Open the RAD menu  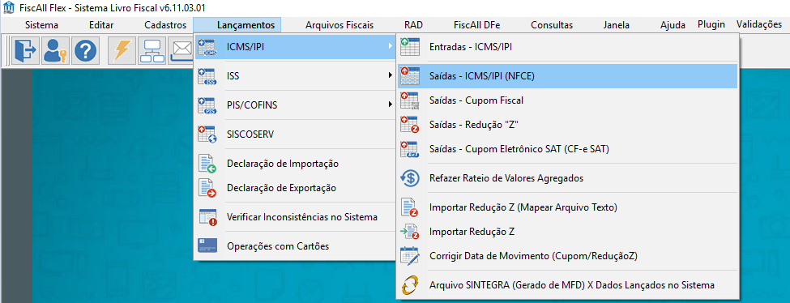414,24
